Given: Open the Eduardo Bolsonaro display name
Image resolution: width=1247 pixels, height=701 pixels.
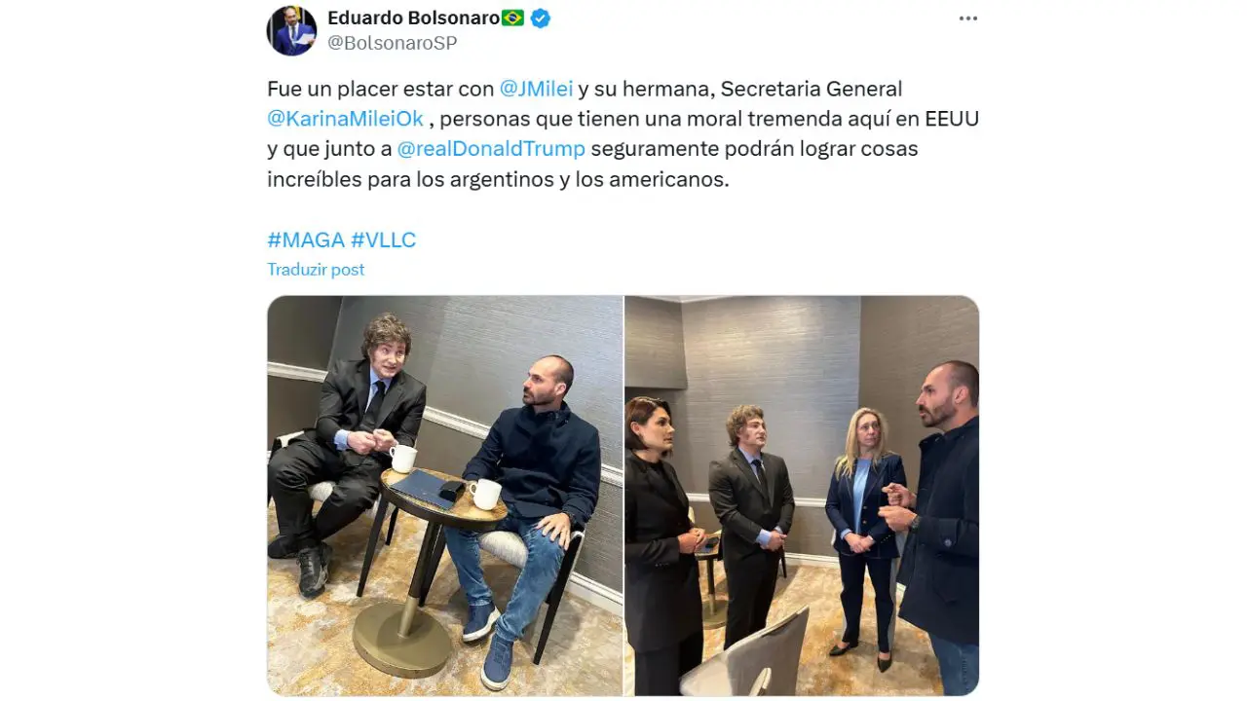Looking at the screenshot, I should coord(413,18).
